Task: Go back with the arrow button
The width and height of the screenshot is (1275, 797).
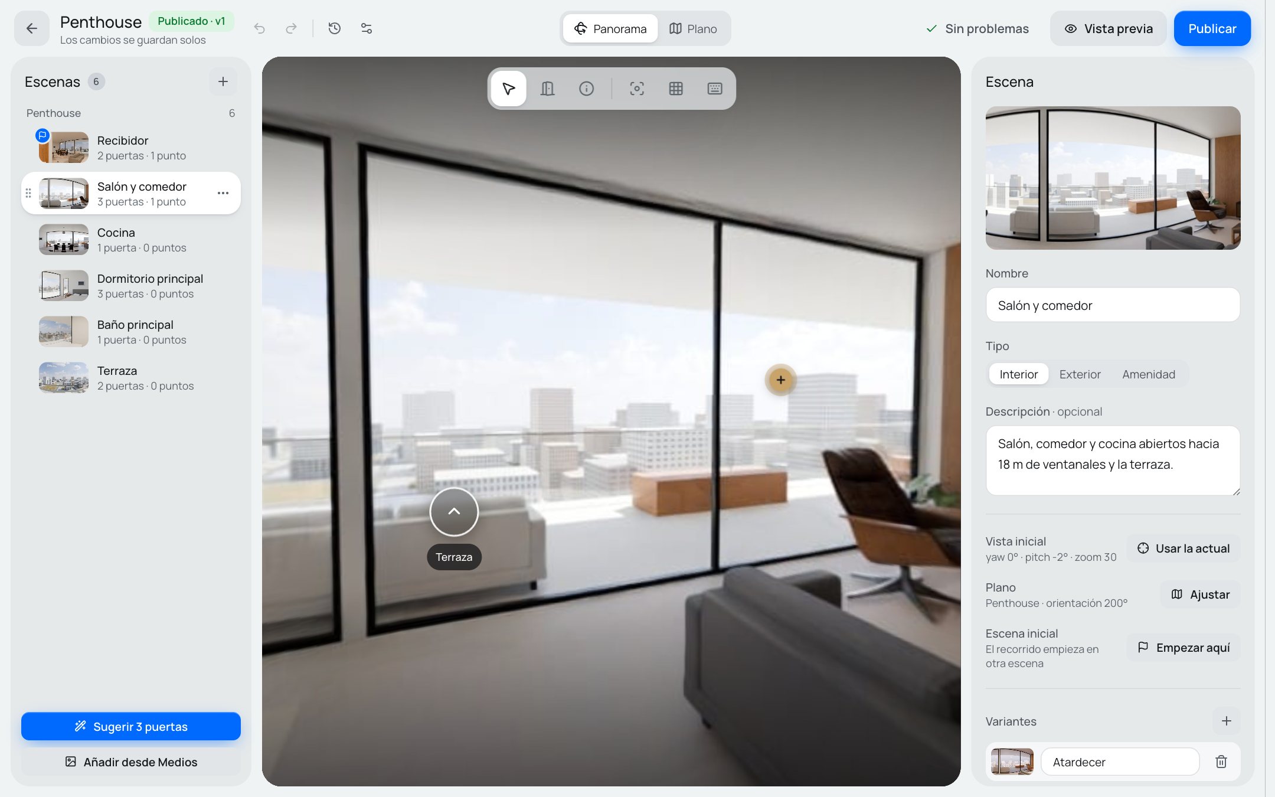Action: click(32, 28)
